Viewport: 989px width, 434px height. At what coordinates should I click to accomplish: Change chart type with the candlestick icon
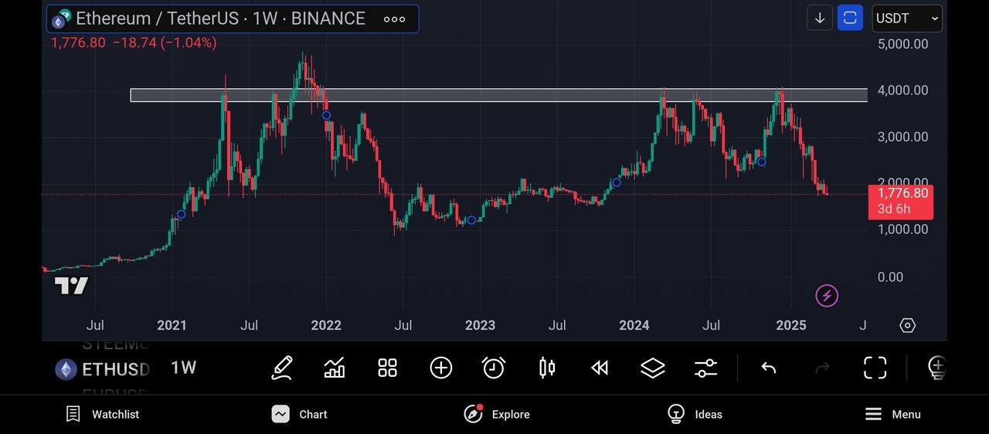click(547, 368)
